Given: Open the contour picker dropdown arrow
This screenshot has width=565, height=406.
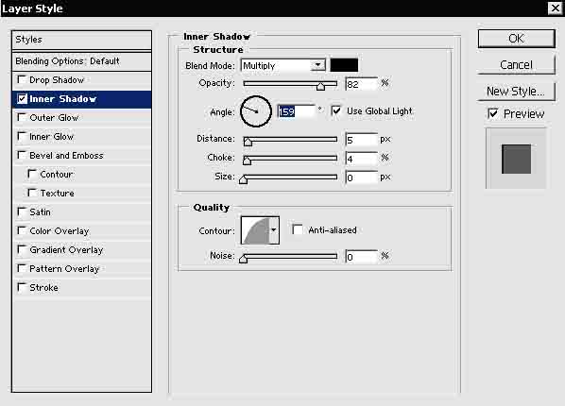Looking at the screenshot, I should point(274,229).
